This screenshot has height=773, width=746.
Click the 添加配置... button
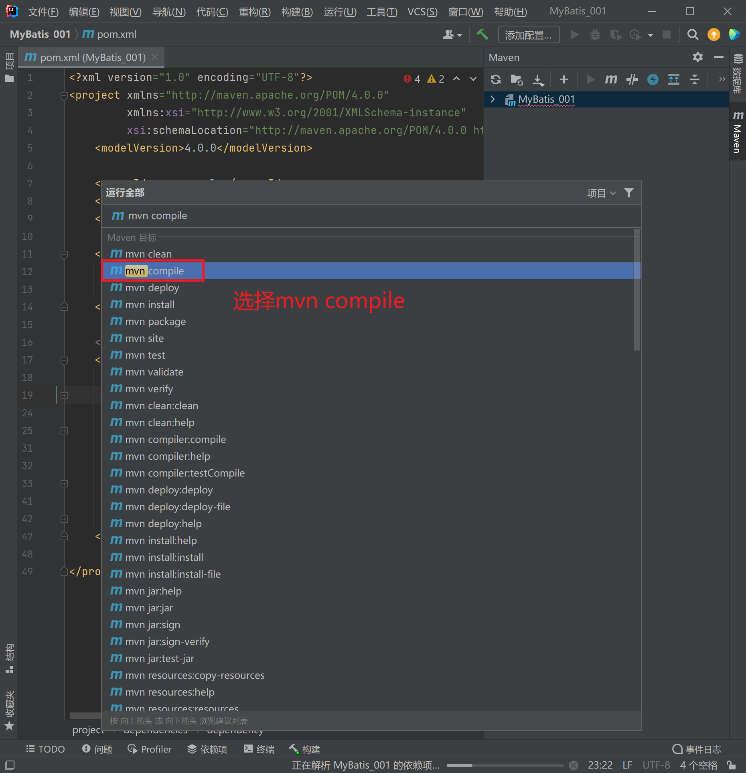(x=529, y=35)
